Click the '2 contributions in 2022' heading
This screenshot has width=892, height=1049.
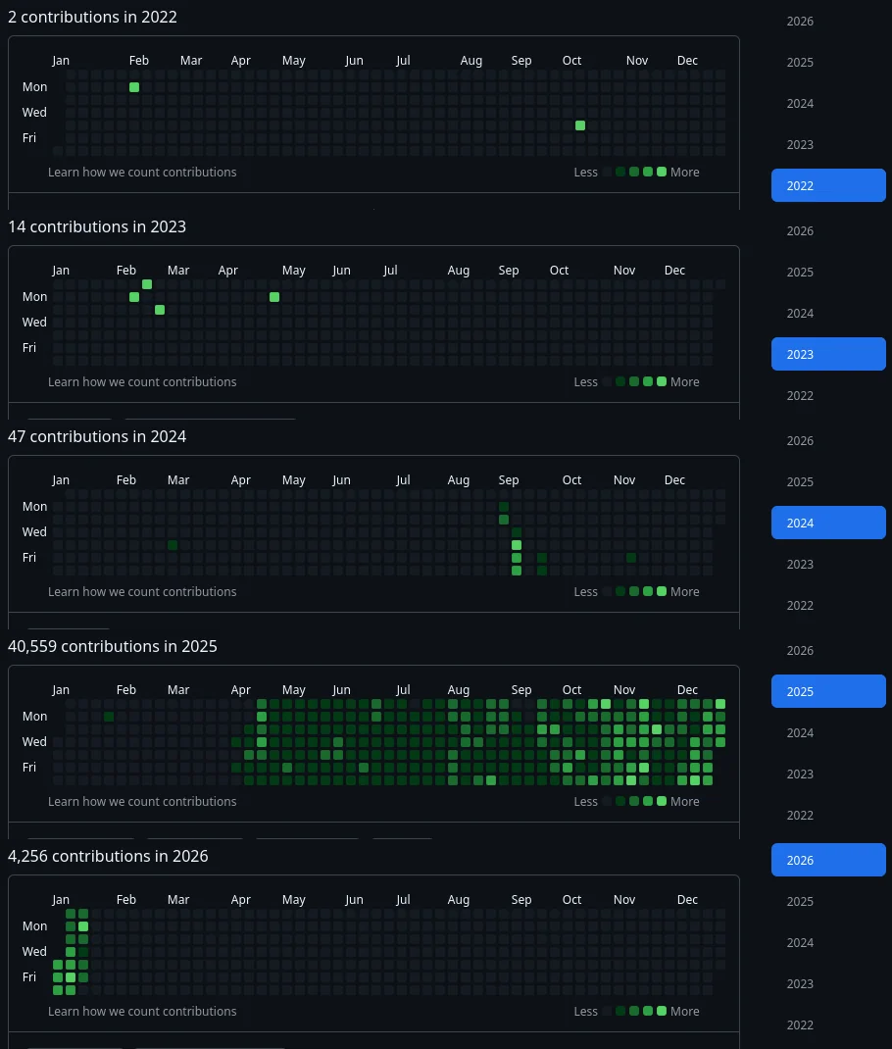[92, 17]
